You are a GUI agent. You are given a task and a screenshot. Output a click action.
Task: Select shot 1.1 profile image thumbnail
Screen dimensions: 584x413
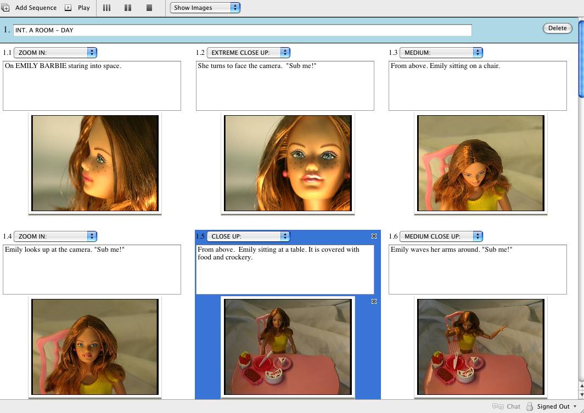click(95, 163)
